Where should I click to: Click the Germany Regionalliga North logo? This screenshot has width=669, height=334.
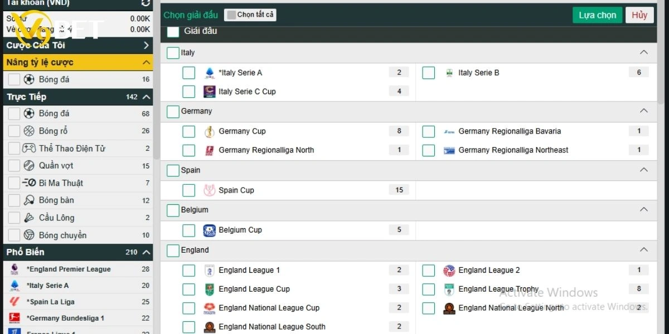210,150
